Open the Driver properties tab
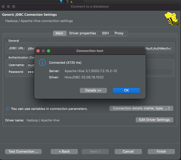The width and height of the screenshot is (181, 160). pyautogui.click(x=83, y=33)
